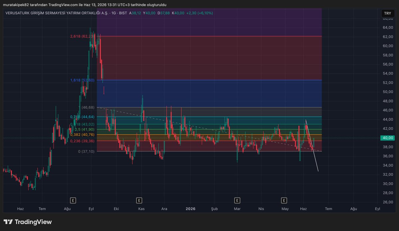Click 62,00 on the price axis

[388, 37]
